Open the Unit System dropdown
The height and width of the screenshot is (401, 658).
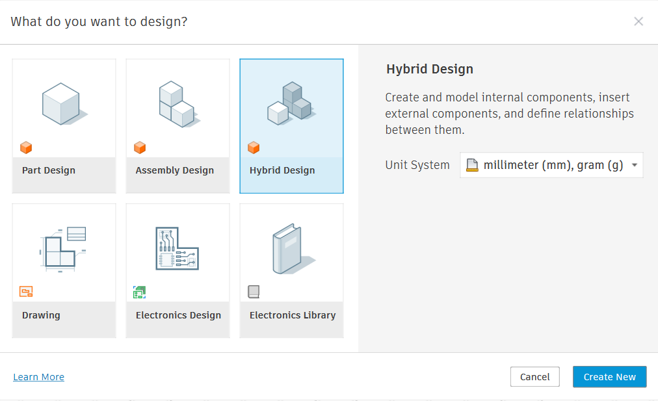pyautogui.click(x=551, y=165)
